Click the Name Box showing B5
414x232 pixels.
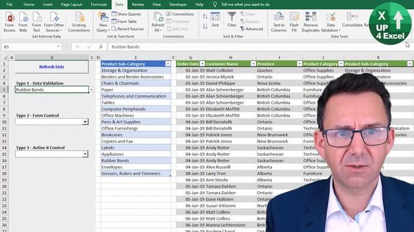pos(29,46)
